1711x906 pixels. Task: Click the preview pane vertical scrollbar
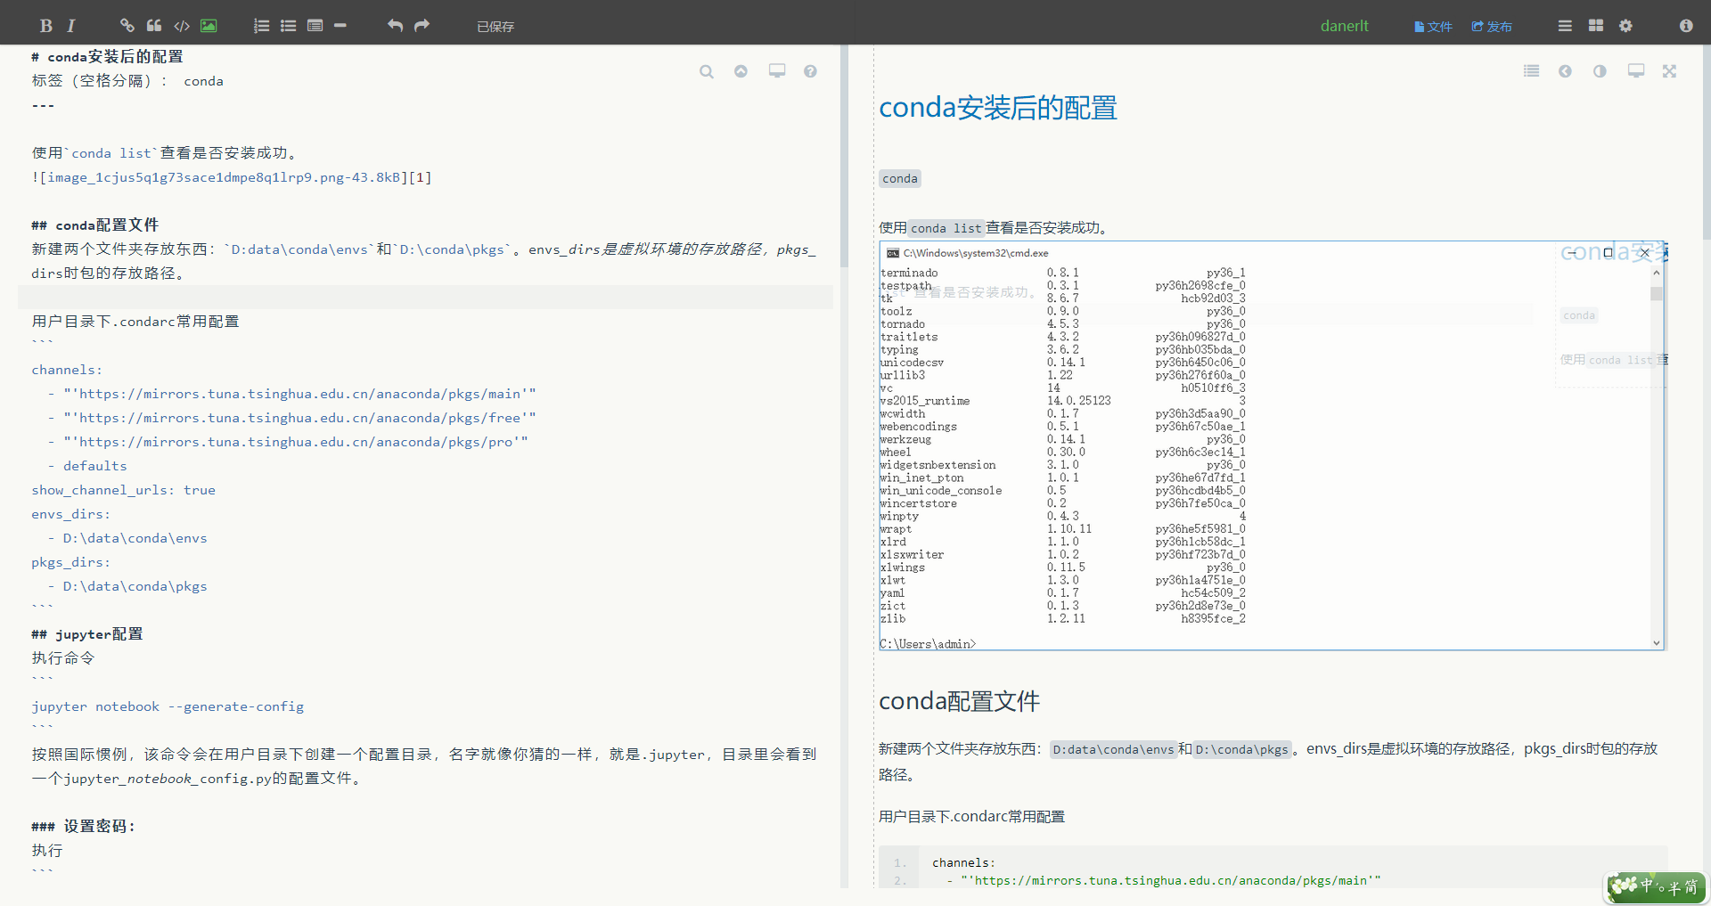1706,143
